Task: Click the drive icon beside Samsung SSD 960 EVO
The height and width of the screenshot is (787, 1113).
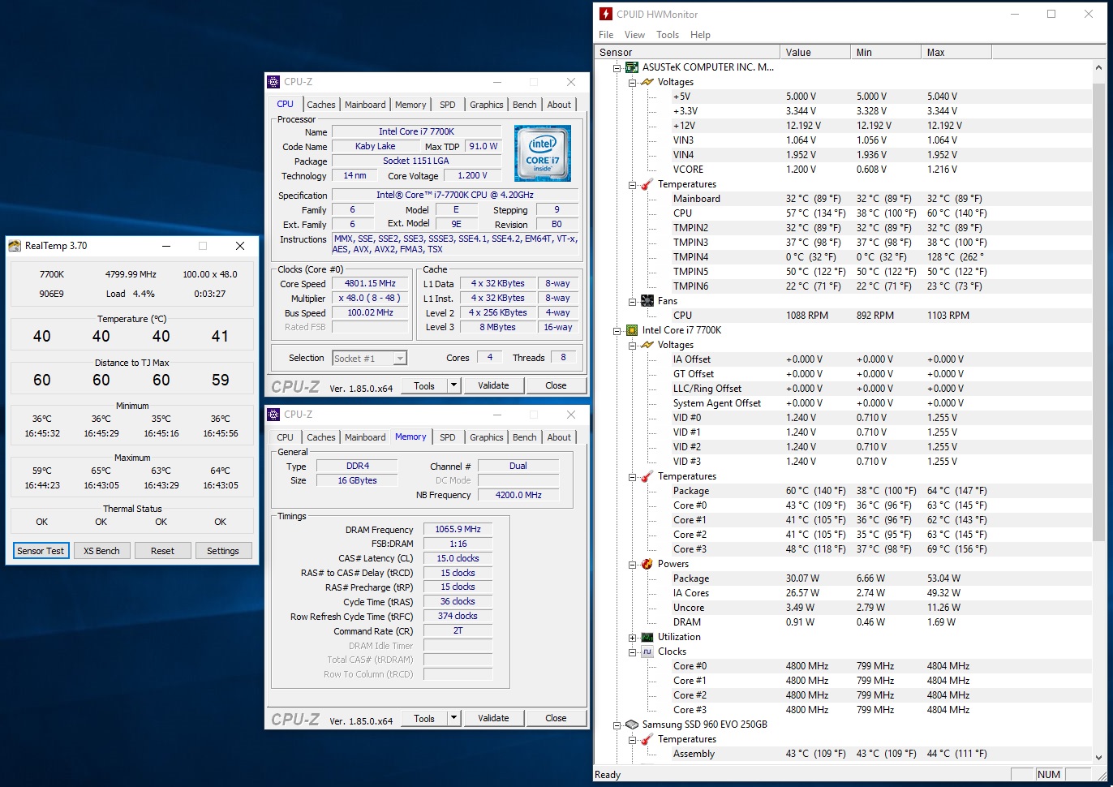Action: pyautogui.click(x=631, y=725)
